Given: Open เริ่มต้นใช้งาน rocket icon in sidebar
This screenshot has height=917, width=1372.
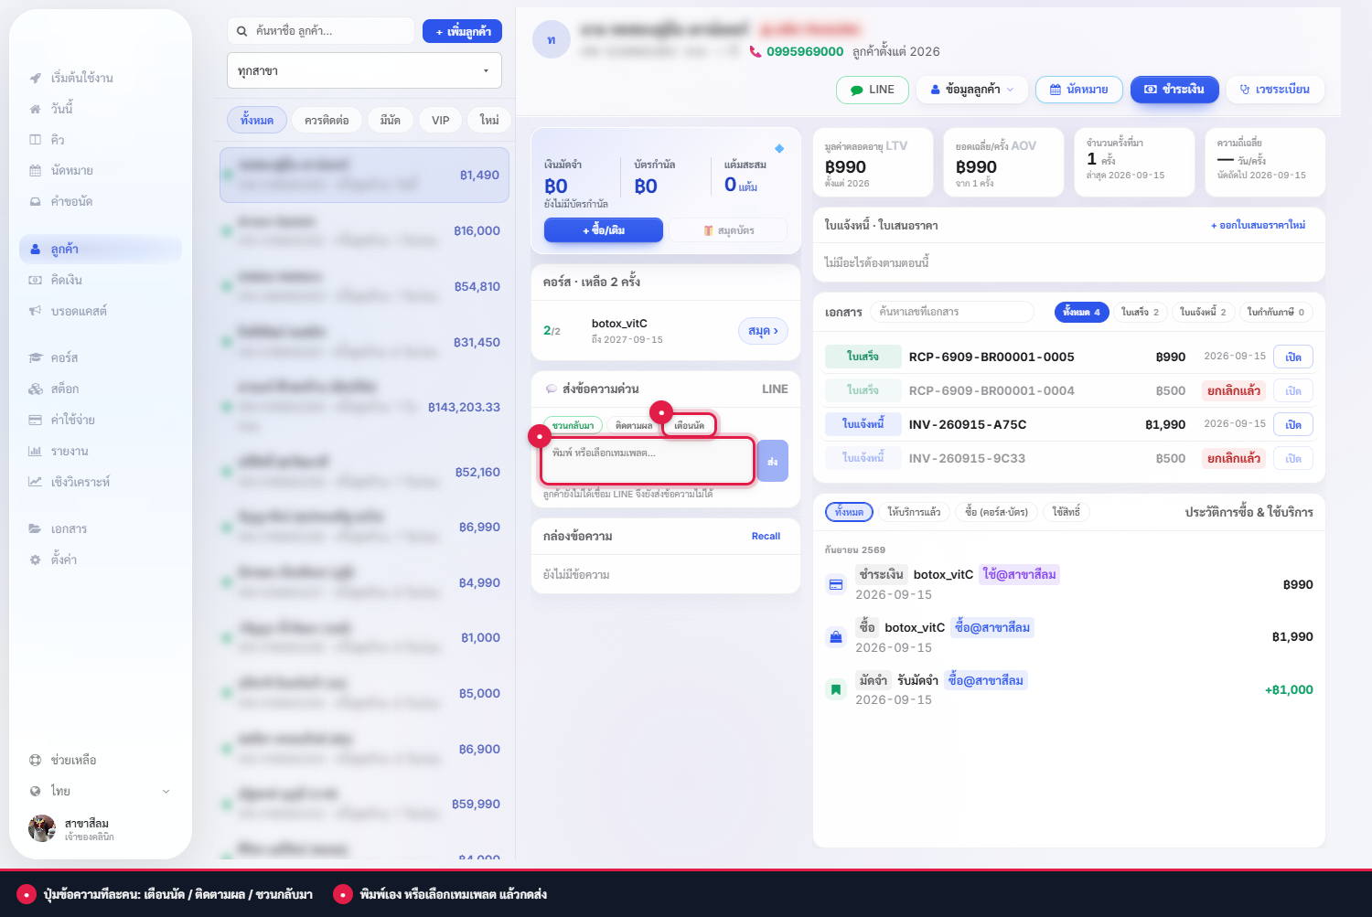Looking at the screenshot, I should tap(35, 78).
